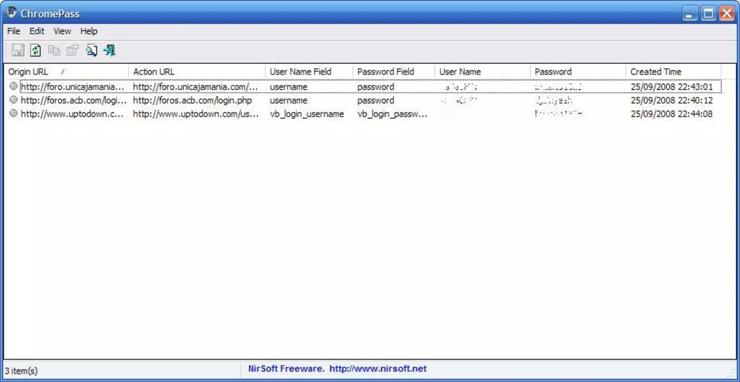Sort by Password Field column header

(393, 72)
